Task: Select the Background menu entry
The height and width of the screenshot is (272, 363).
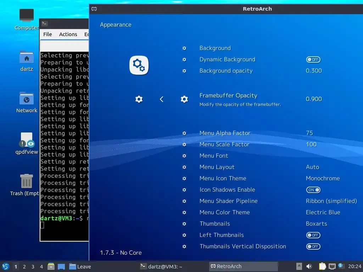Action: 215,48
